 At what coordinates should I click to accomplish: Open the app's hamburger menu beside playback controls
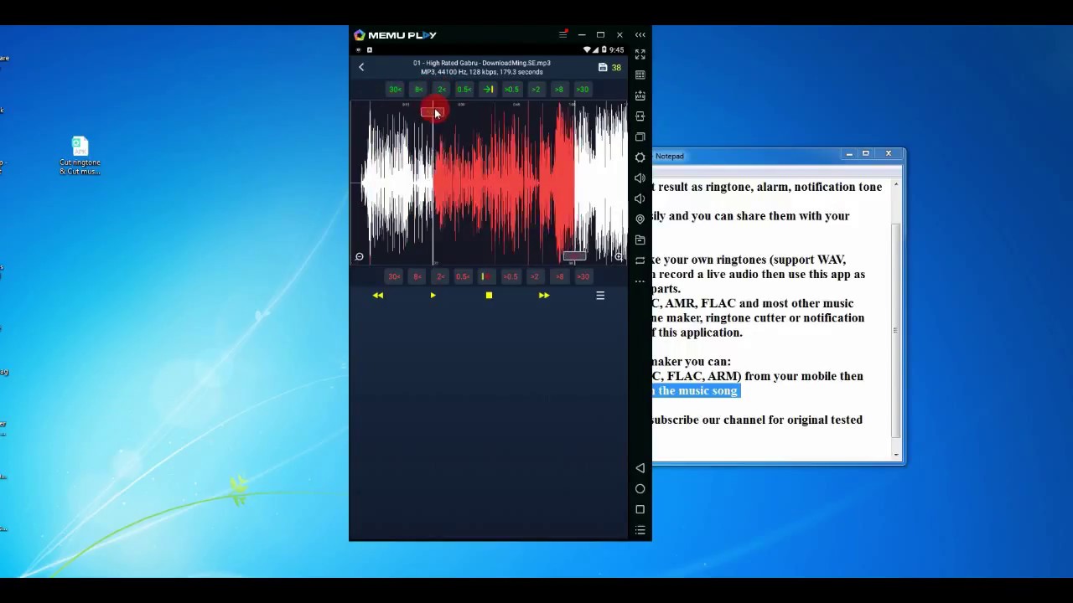600,296
